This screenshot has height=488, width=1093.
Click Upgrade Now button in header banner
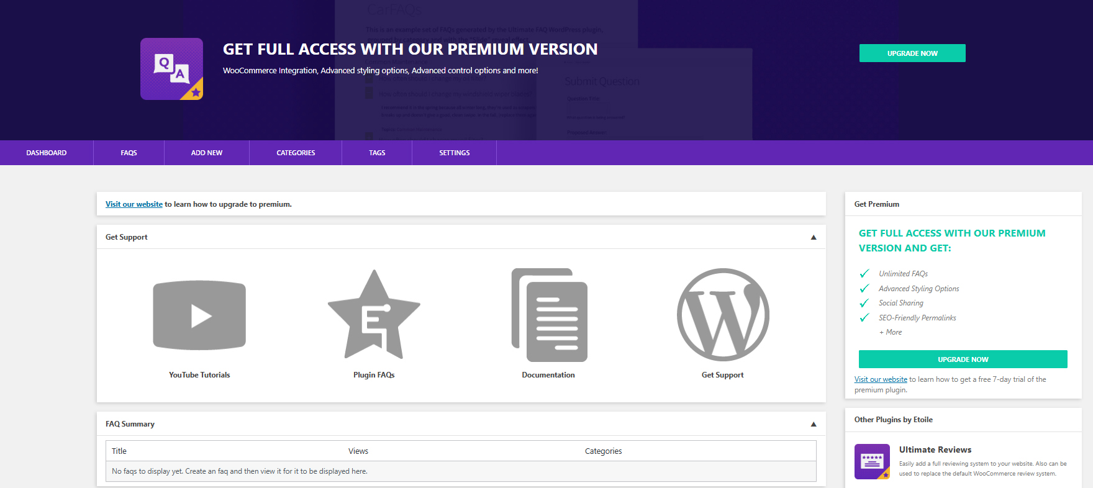[x=912, y=53]
